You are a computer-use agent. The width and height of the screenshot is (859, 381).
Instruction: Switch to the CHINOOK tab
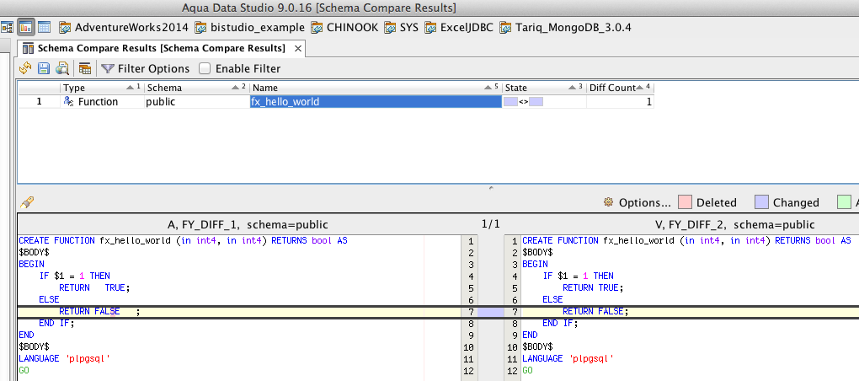(x=344, y=27)
